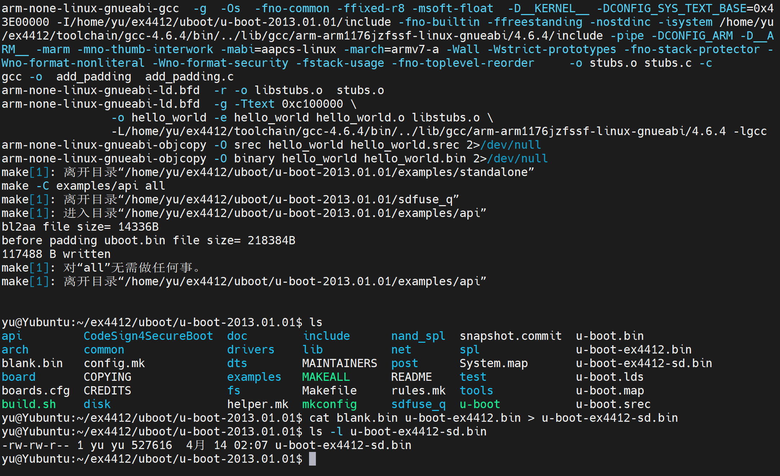Click the file size 527616 in the output
Screen dimensions: 780x476
click(151, 445)
